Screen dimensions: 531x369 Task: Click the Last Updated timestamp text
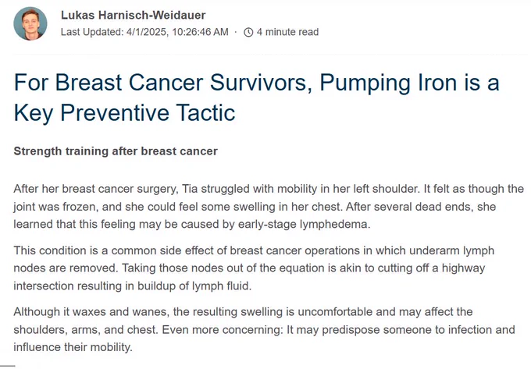click(x=144, y=32)
